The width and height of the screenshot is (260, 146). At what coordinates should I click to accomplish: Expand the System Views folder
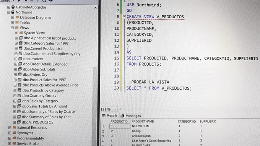click(16, 33)
